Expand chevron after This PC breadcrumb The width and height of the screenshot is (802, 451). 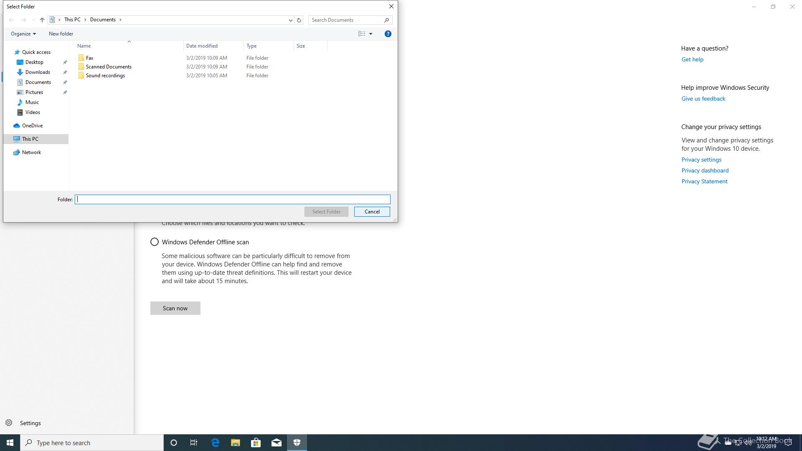click(86, 20)
